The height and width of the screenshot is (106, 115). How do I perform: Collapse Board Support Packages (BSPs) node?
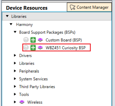pyautogui.click(x=15, y=32)
